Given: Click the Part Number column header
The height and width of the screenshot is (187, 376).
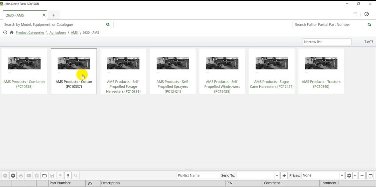Looking at the screenshot, I should pyautogui.click(x=67, y=183).
